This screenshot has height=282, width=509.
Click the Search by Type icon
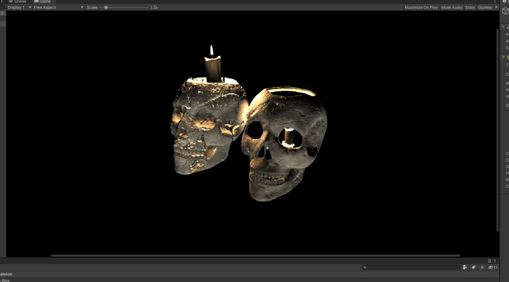click(x=465, y=268)
